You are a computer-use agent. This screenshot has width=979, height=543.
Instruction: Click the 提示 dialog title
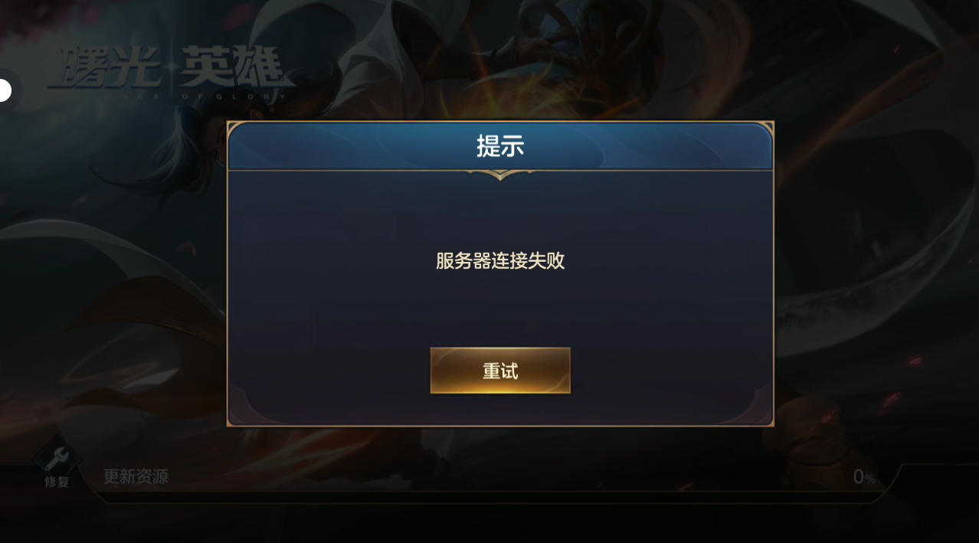tap(500, 146)
